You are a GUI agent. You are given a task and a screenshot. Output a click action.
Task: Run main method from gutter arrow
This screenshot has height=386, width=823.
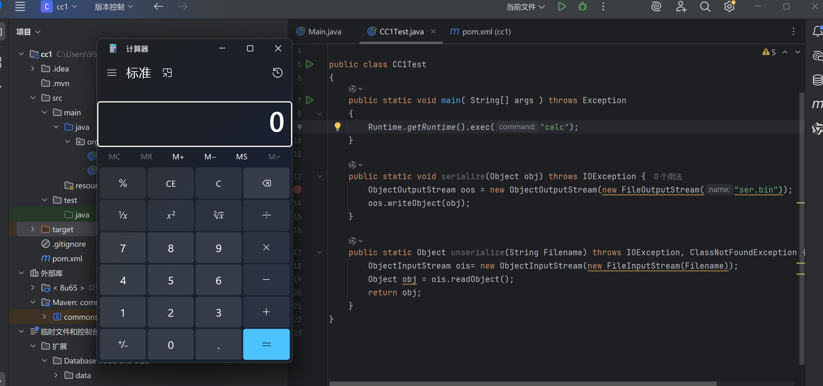pyautogui.click(x=309, y=100)
